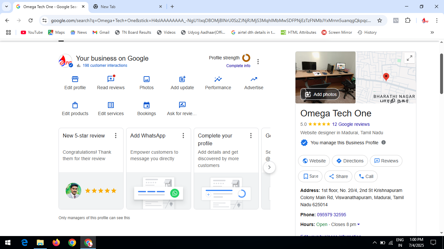The width and height of the screenshot is (444, 249).
Task: Open the Photos manager icon
Action: 147,79
